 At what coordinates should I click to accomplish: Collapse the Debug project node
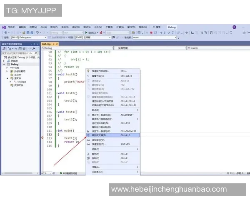coord(4,64)
